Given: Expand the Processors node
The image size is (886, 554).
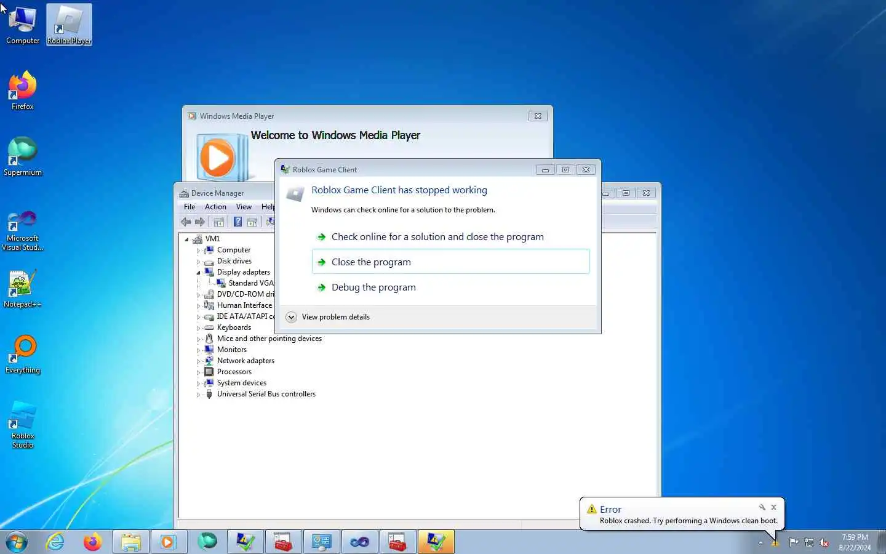Looking at the screenshot, I should tap(198, 372).
